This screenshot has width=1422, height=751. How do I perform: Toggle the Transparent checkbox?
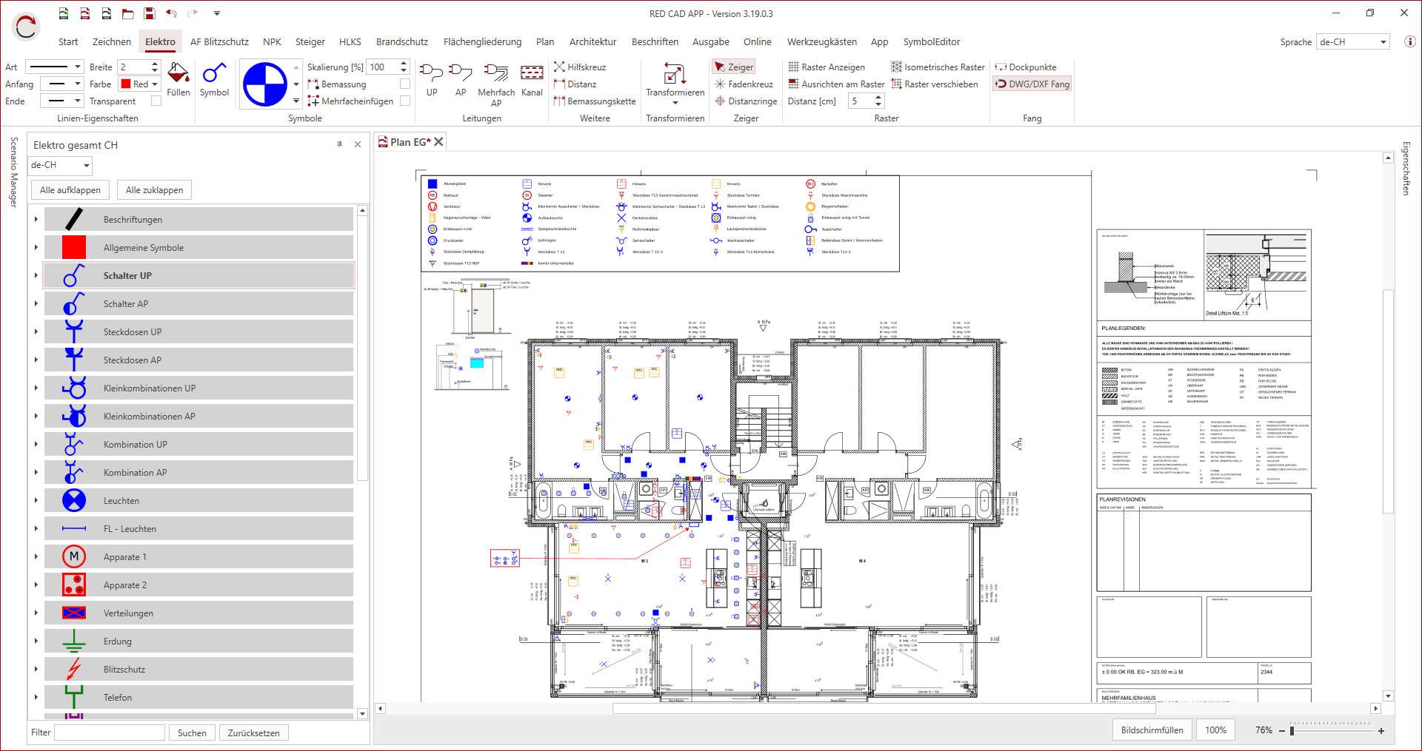156,101
